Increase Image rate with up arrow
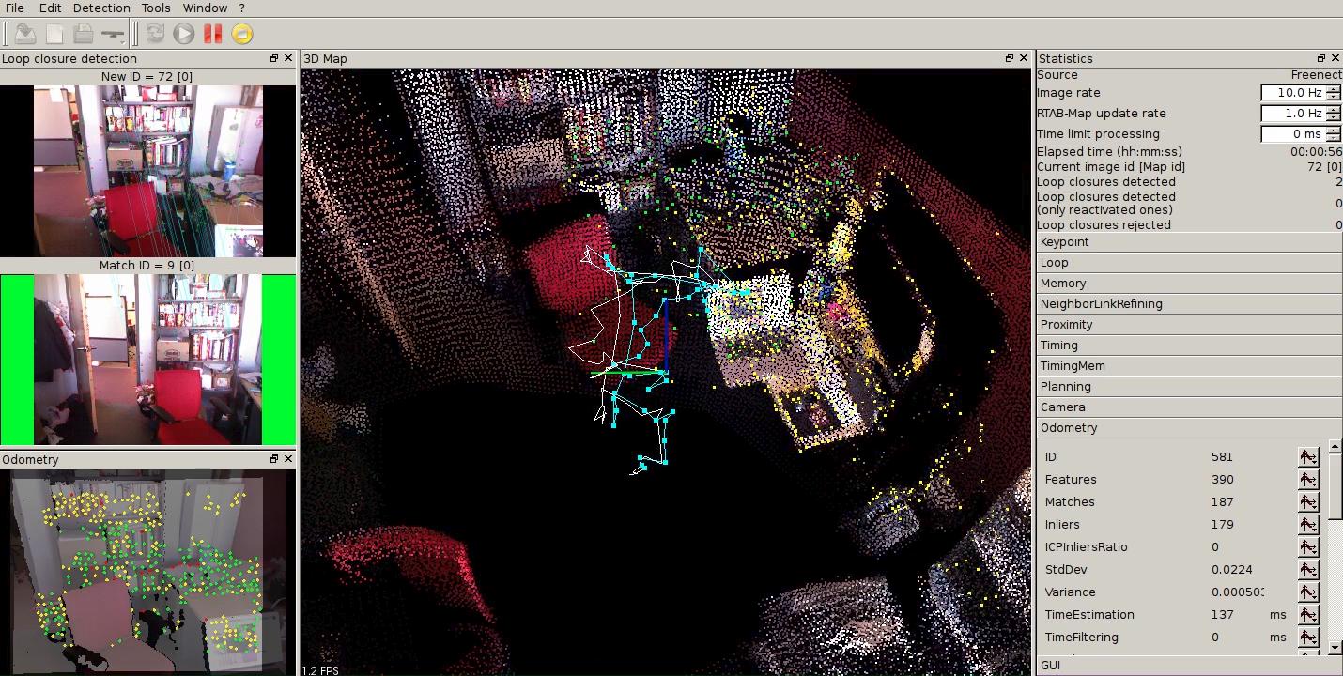This screenshot has width=1343, height=676. click(x=1334, y=88)
